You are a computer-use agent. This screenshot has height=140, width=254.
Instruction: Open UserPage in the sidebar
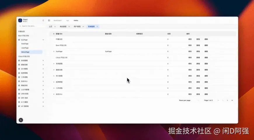pos(25,48)
